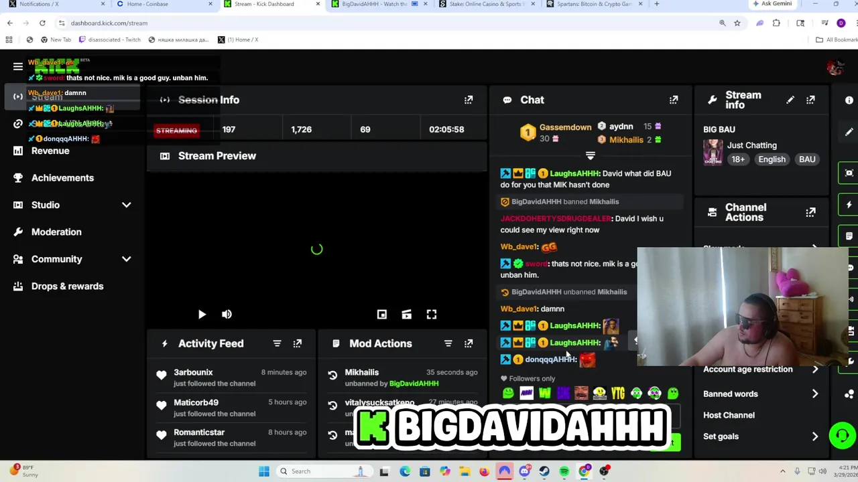Open Discord from the taskbar

pyautogui.click(x=524, y=471)
